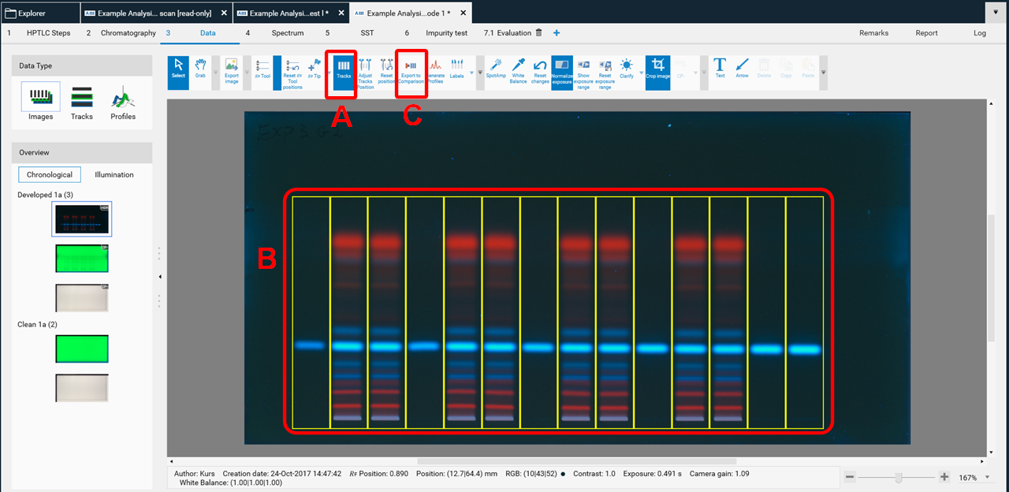
Task: Select the SpotAmp tool
Action: (x=496, y=71)
